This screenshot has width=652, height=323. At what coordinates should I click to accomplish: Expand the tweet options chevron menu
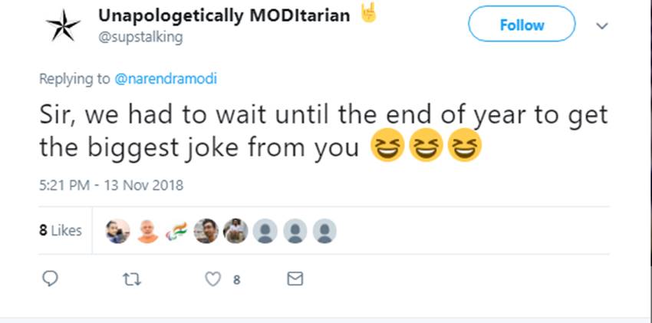click(x=602, y=25)
